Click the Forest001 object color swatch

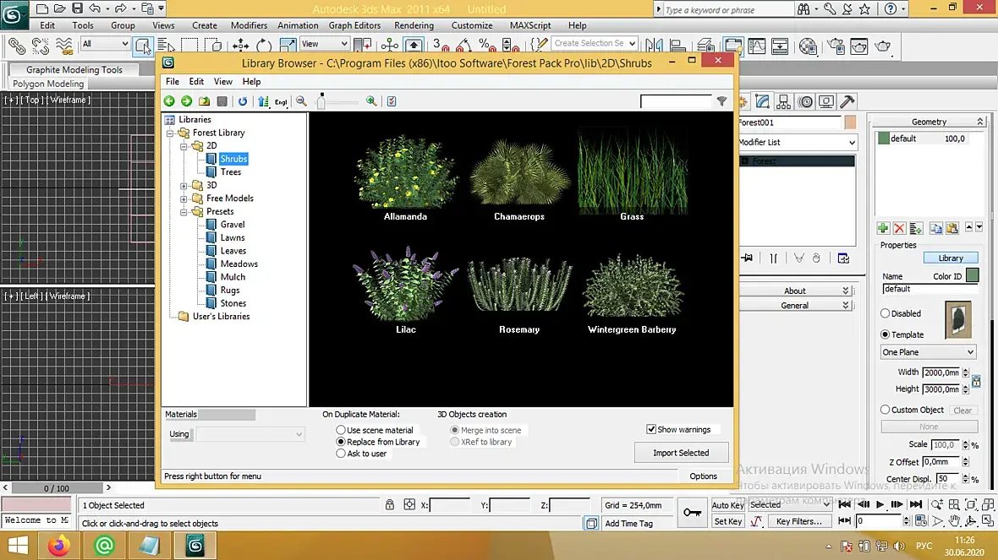850,122
